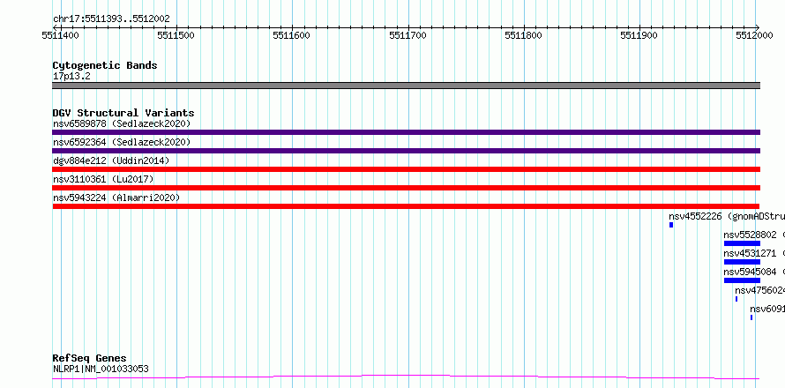Click ruler position 5511500
This screenshot has height=388, width=785.
tap(176, 35)
